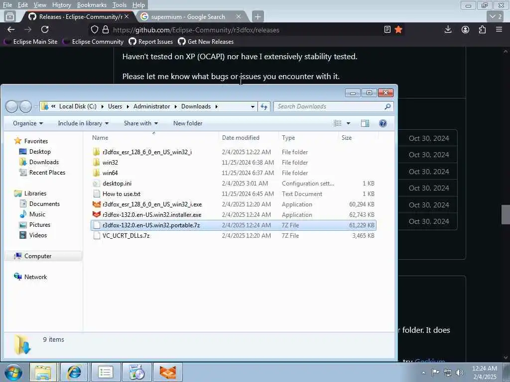Open Eclipse Community bookmark
This screenshot has height=382, width=510.
93,42
